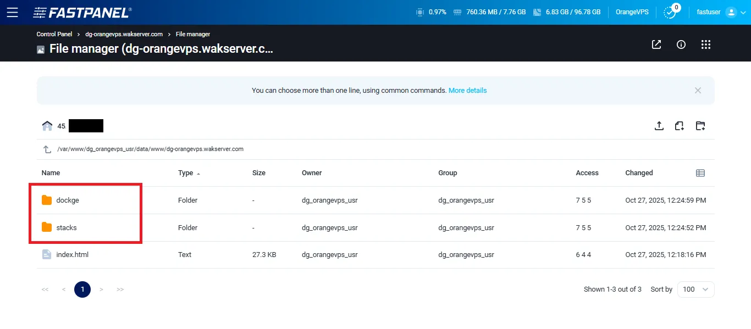751x329 pixels.
Task: Open the apps grid icon in the header
Action: coord(706,44)
